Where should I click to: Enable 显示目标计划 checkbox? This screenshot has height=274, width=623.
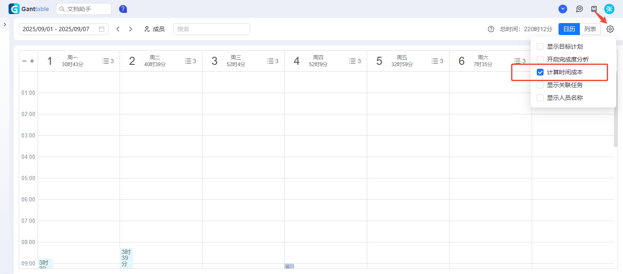click(x=540, y=47)
